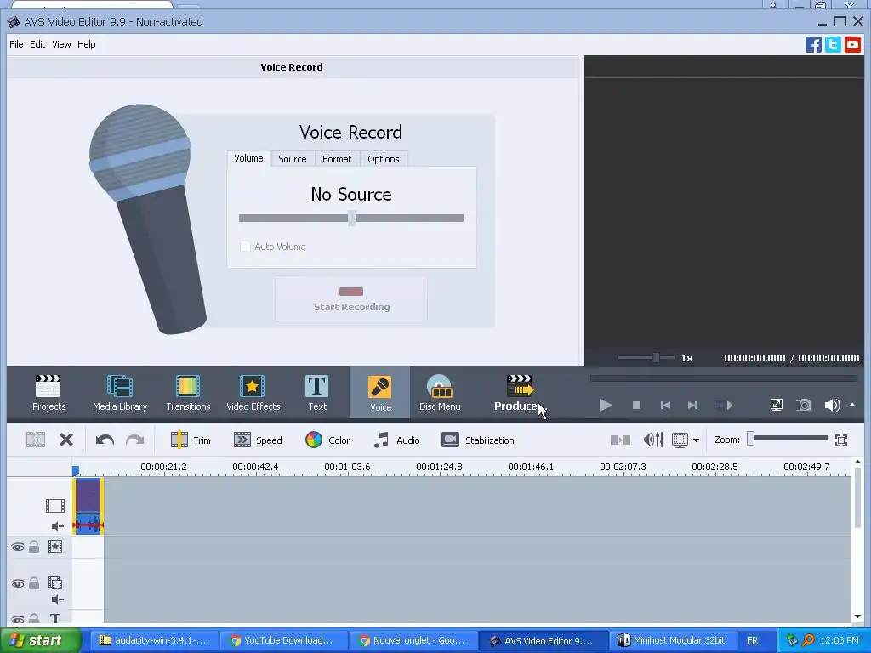Viewport: 871px width, 653px height.
Task: Expand the timeline view mode dropdown
Action: click(x=696, y=440)
